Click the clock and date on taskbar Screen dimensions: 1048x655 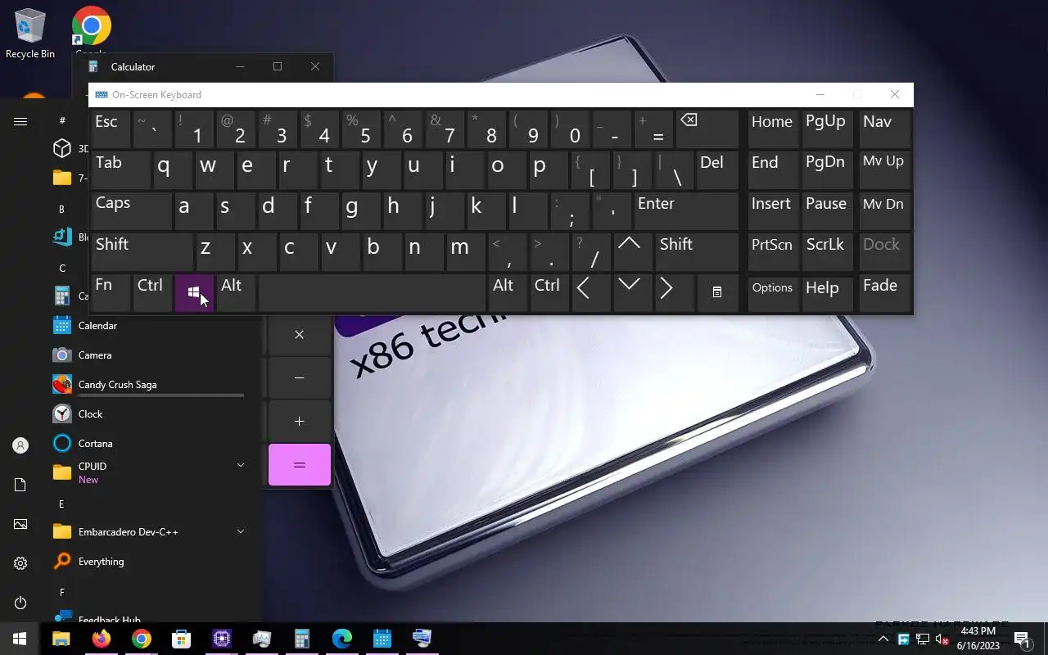pos(978,639)
